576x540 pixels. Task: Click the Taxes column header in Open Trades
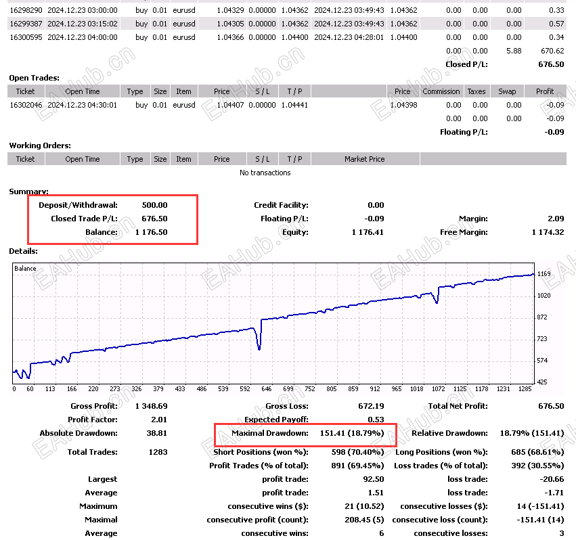(x=477, y=91)
